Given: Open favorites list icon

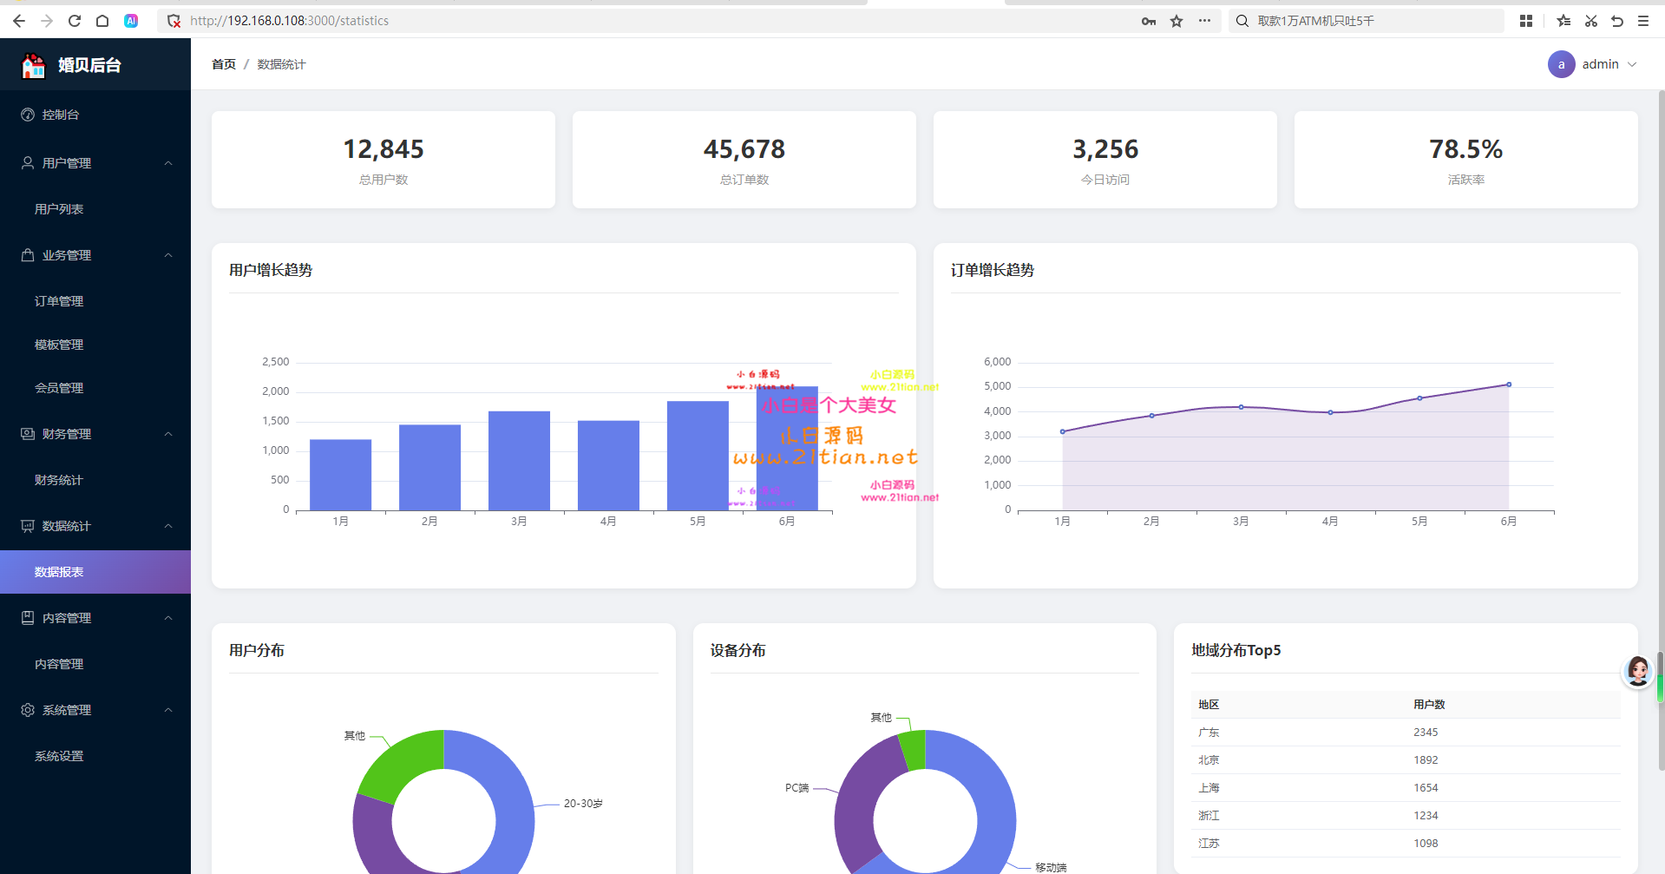Looking at the screenshot, I should click(1563, 21).
